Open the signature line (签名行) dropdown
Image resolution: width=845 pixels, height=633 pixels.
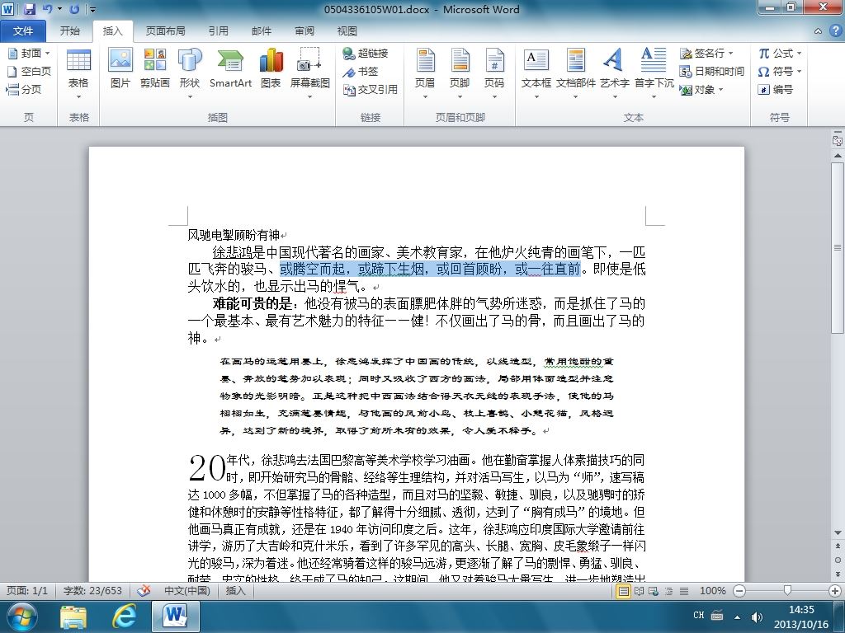click(731, 54)
